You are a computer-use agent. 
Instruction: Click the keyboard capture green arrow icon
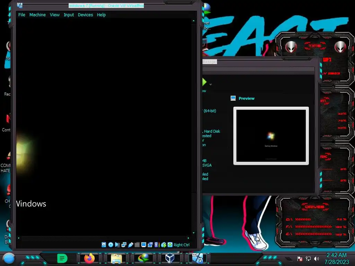click(170, 245)
